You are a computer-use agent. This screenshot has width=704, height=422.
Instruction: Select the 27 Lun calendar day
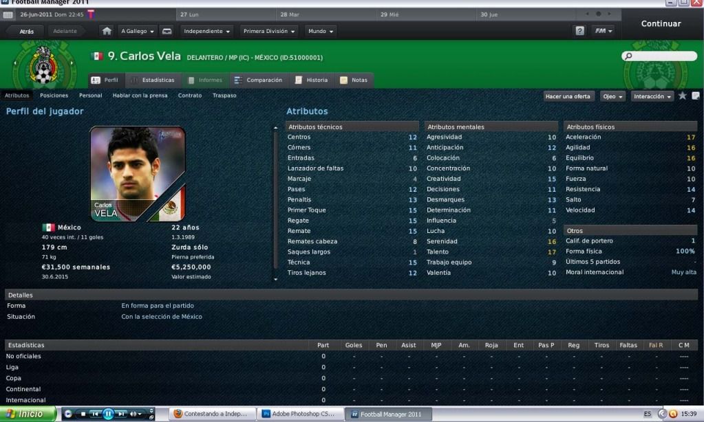tap(226, 14)
